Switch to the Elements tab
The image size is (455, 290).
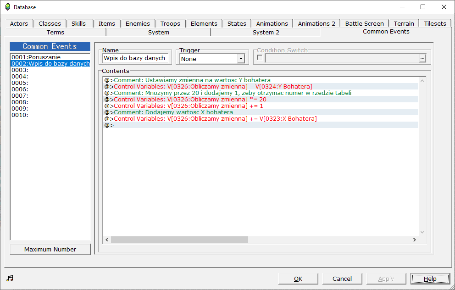(204, 23)
